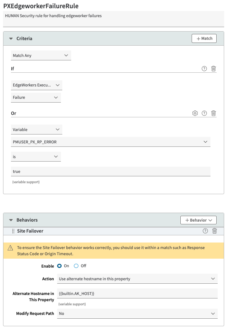This screenshot has width=231, height=330.
Task: Open help for Site Failover behavior
Action: click(205, 231)
